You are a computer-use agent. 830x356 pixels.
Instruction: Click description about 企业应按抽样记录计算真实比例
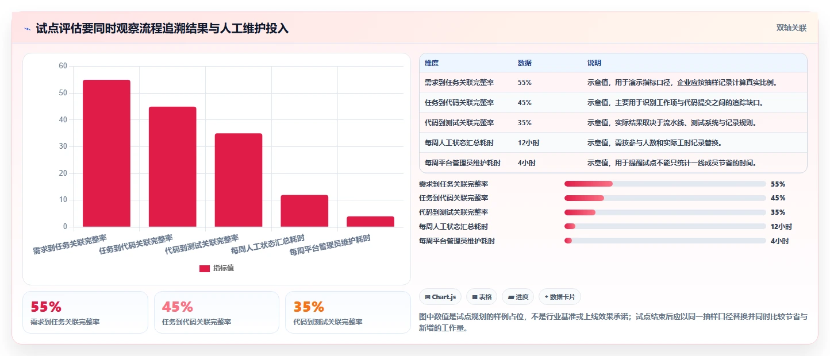[x=682, y=83]
